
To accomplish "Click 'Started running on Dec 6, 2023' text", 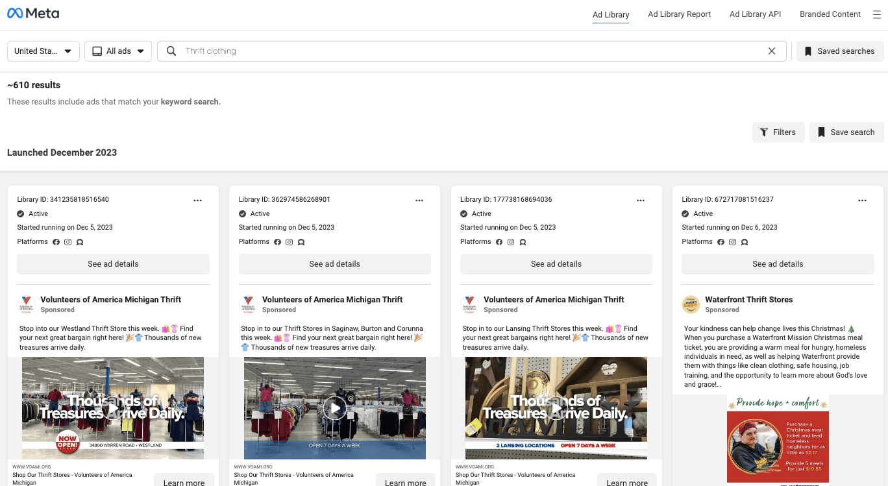I will tap(730, 228).
